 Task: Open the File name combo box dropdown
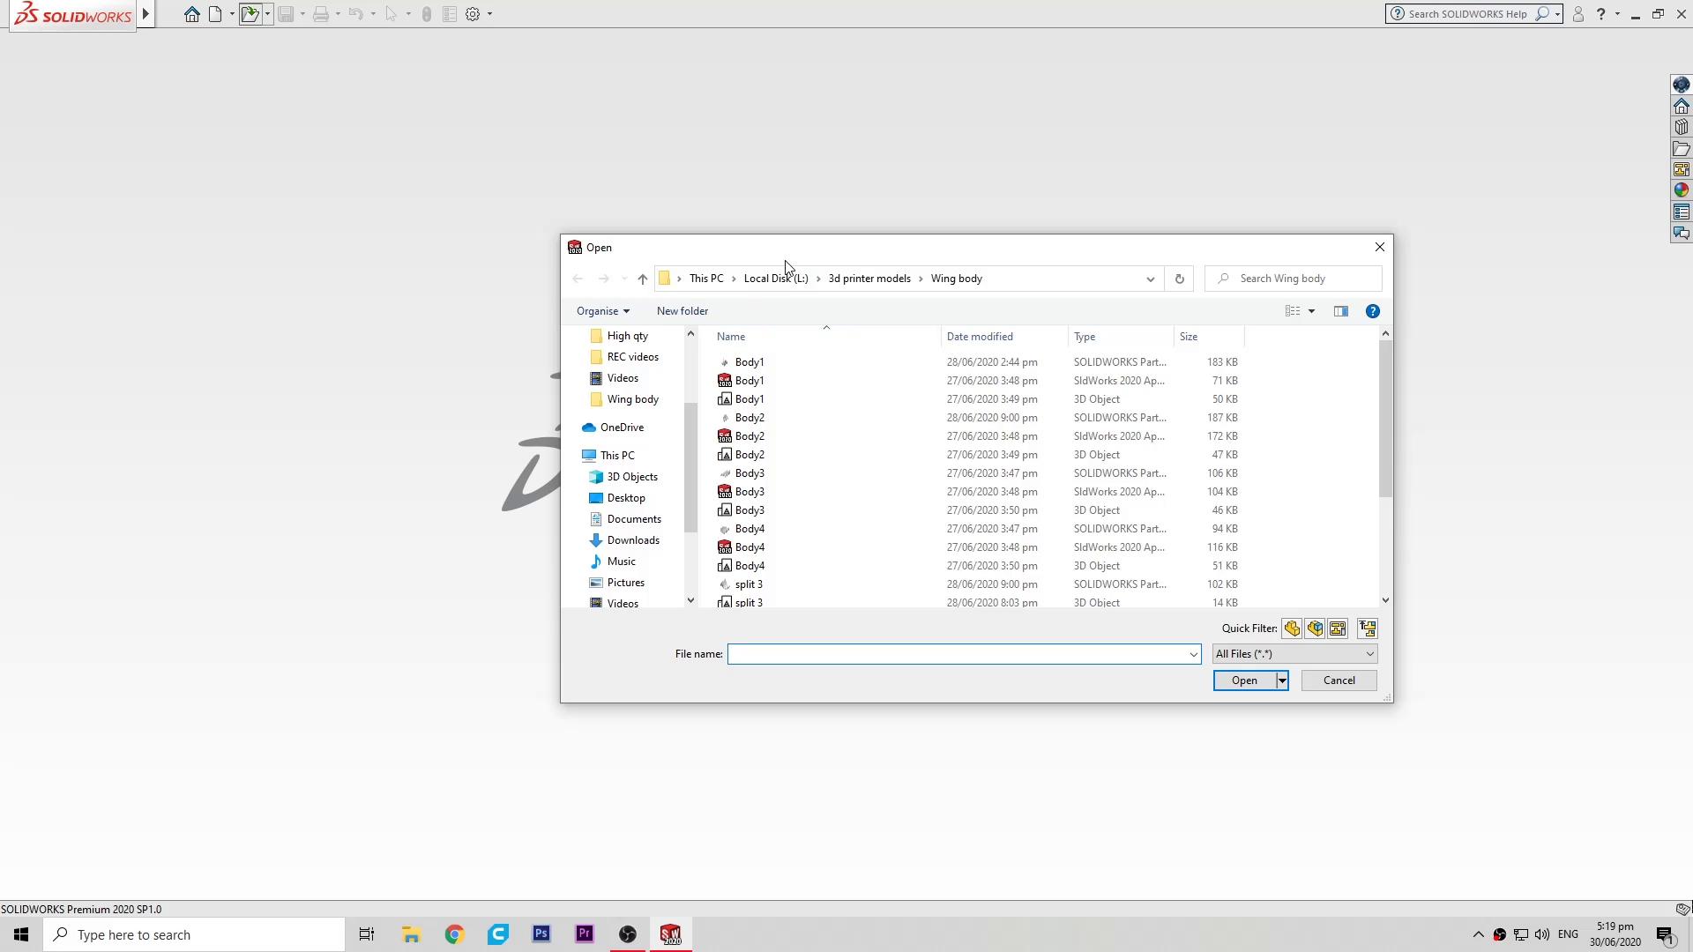[1193, 654]
